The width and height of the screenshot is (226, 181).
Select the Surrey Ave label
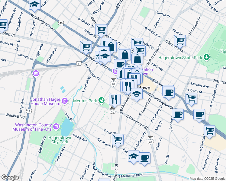(x=80, y=138)
